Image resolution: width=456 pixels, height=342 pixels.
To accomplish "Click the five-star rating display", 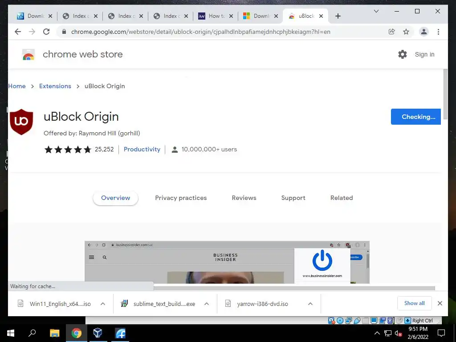I will pos(68,150).
